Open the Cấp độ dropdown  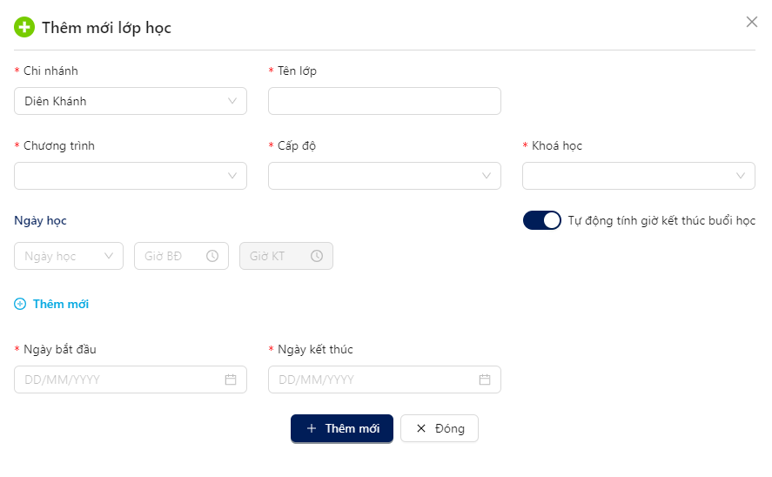(x=385, y=176)
